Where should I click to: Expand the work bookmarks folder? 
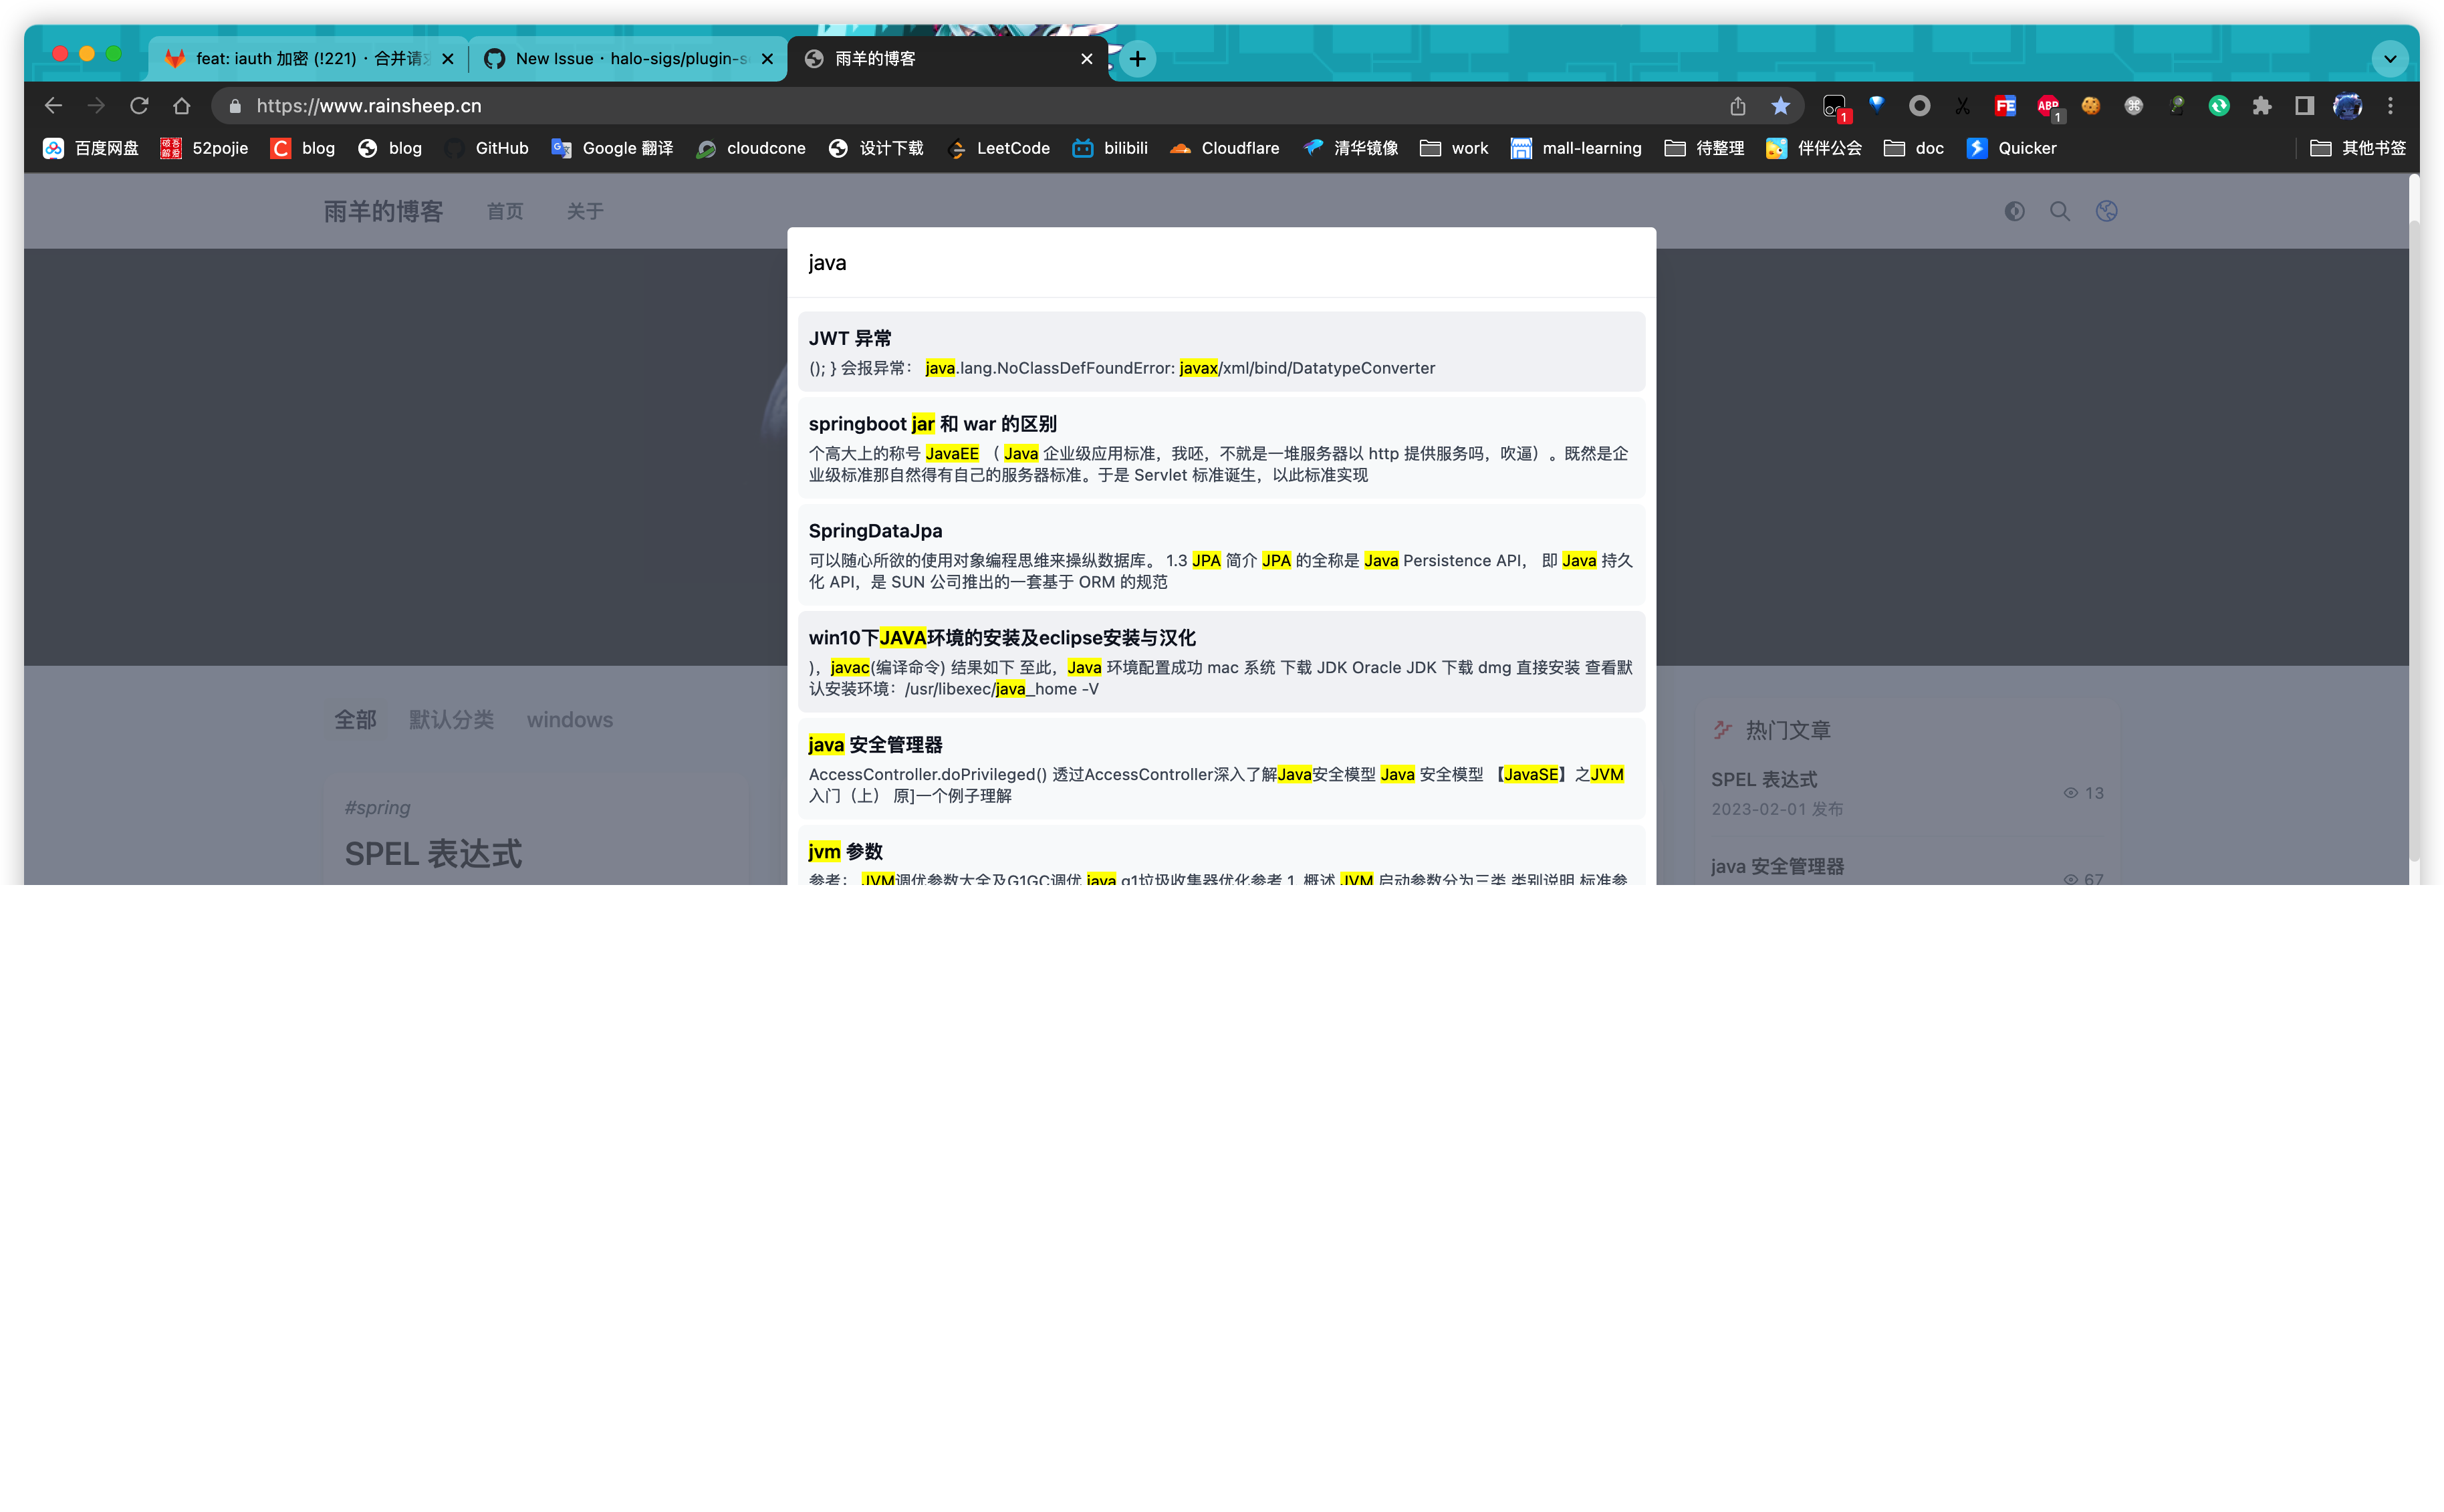tap(1454, 148)
